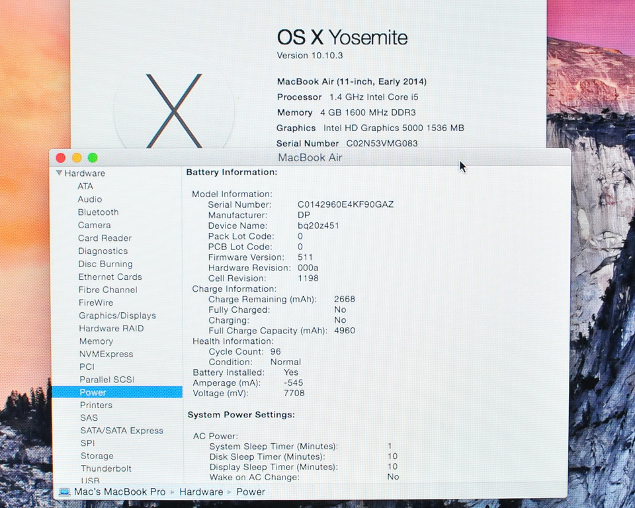Open Fibre Channel information

coord(108,290)
